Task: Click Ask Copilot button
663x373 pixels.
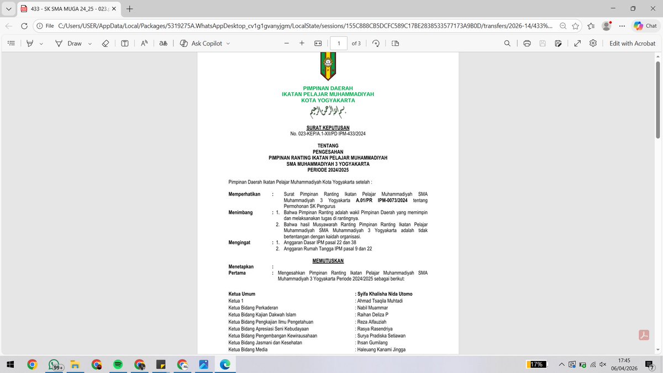Action: coord(201,43)
